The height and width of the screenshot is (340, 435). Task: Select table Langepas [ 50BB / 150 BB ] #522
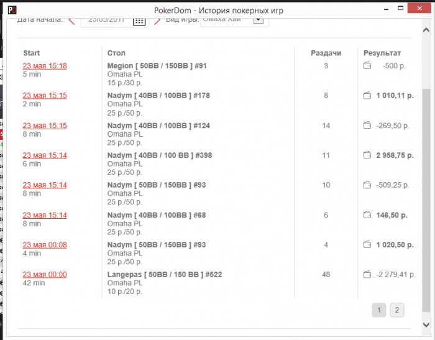(165, 275)
